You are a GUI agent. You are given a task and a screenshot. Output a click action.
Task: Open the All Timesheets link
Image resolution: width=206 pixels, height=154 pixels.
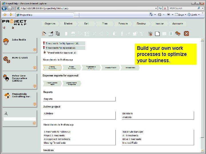(x=130, y=135)
